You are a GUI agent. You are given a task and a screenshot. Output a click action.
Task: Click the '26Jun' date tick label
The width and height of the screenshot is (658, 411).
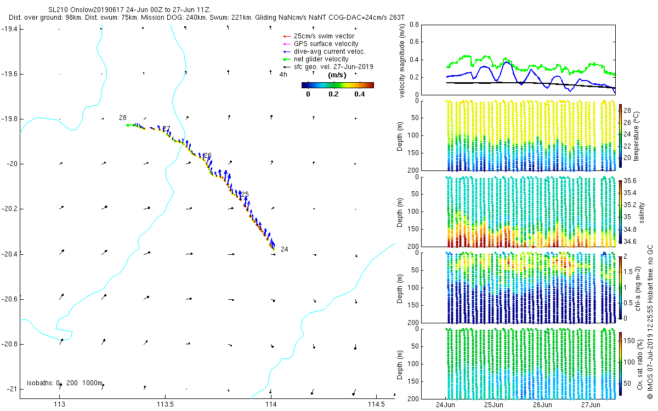click(542, 404)
